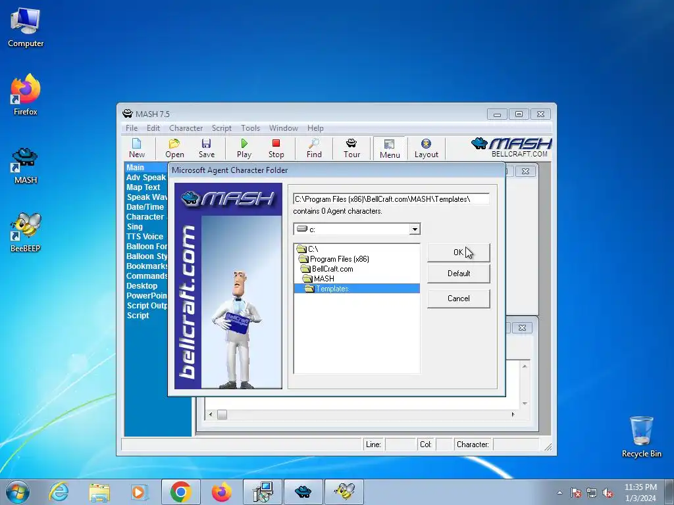Click the Layout toolbar icon
Screen dimensions: 674x505
click(x=426, y=148)
